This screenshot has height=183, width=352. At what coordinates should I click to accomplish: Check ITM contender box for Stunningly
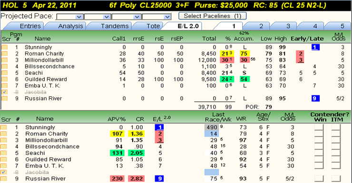click(336, 128)
